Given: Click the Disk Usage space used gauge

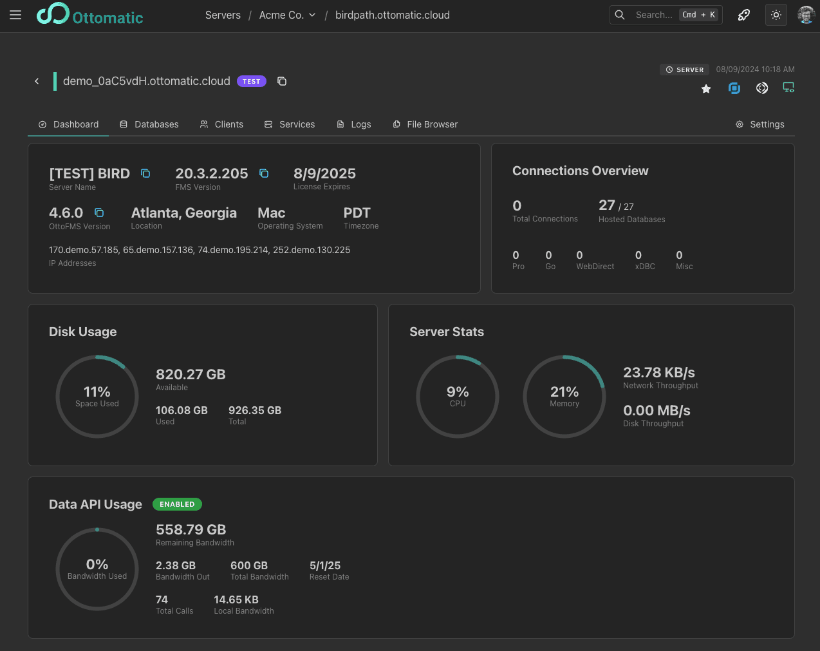Looking at the screenshot, I should 97,397.
